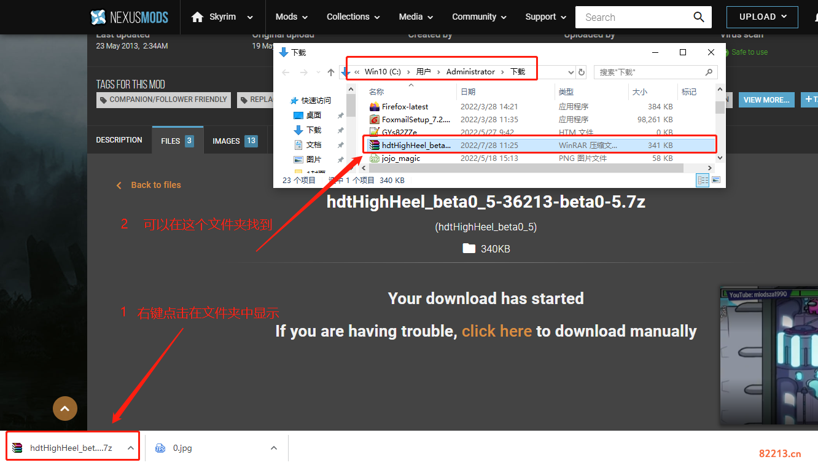Click the 0.jpg file icon in download bar

(160, 448)
